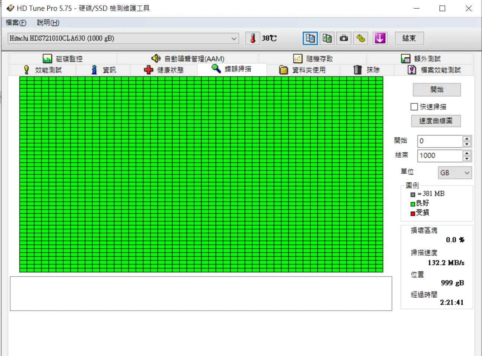Screen dimensions: 482x356
Task: Open the GB unit dropdown
Action: click(455, 173)
